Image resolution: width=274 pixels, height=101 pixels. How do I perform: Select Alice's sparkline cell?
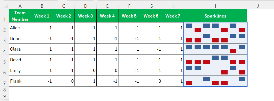(x=215, y=28)
